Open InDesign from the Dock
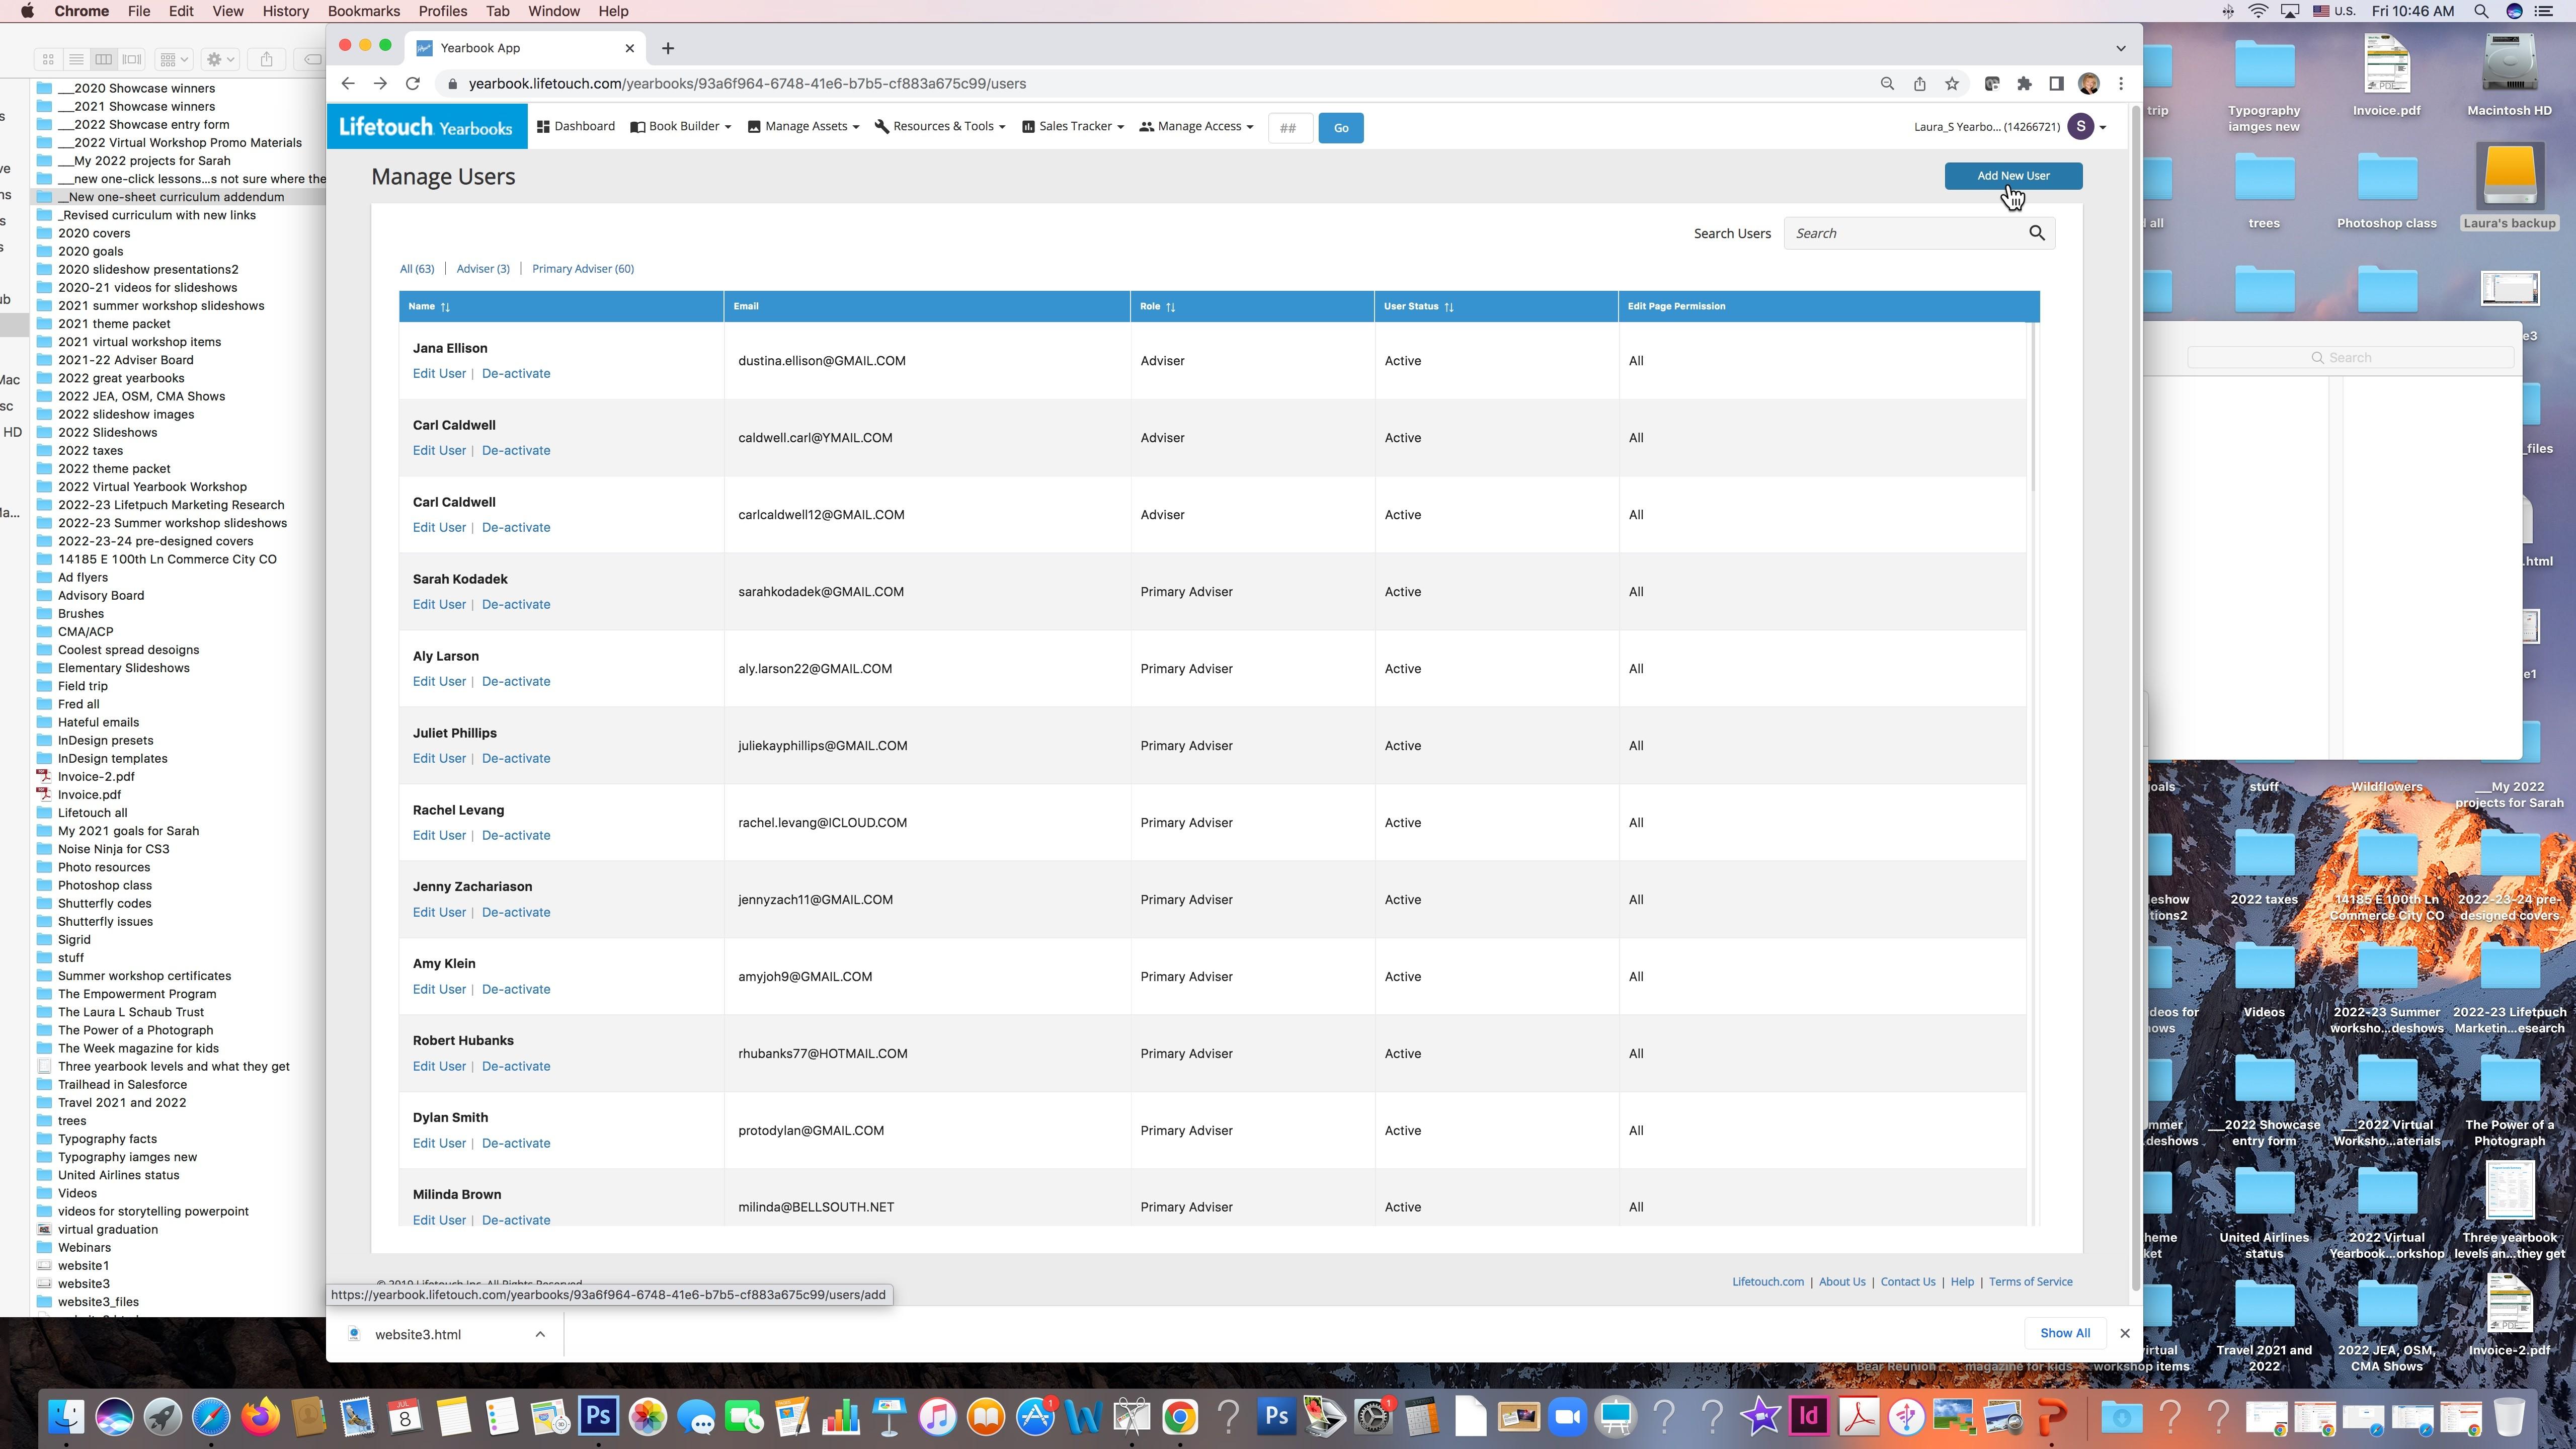Screen dimensions: 2576x1449 click(x=1809, y=1417)
